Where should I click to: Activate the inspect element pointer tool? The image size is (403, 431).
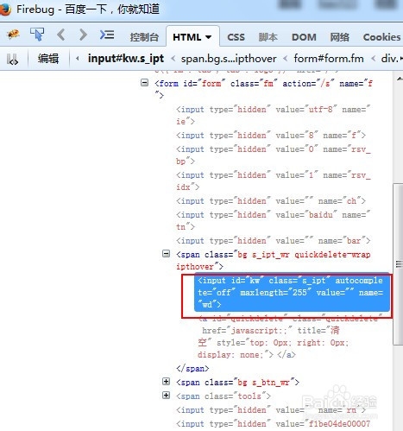tap(37, 35)
